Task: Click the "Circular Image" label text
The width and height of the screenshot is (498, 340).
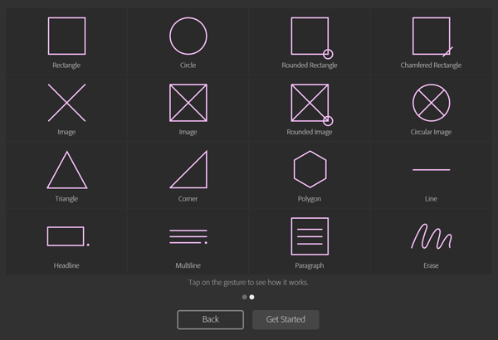Action: [x=431, y=132]
